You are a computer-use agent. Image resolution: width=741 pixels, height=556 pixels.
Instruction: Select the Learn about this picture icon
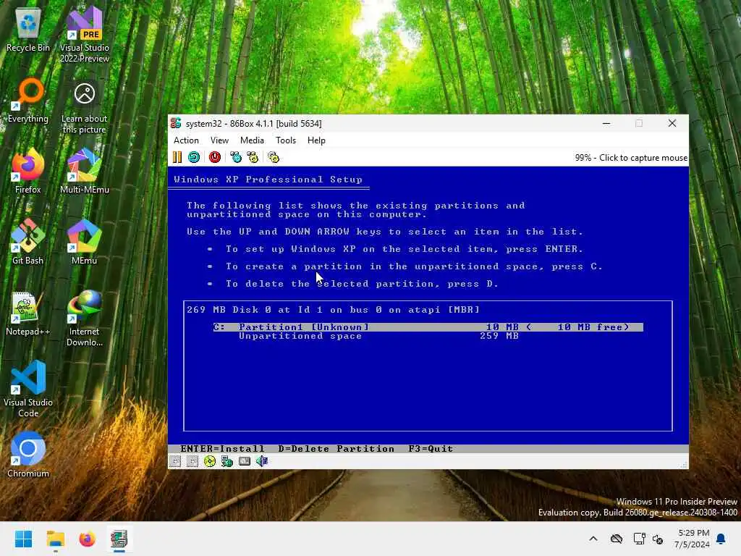coord(85,108)
